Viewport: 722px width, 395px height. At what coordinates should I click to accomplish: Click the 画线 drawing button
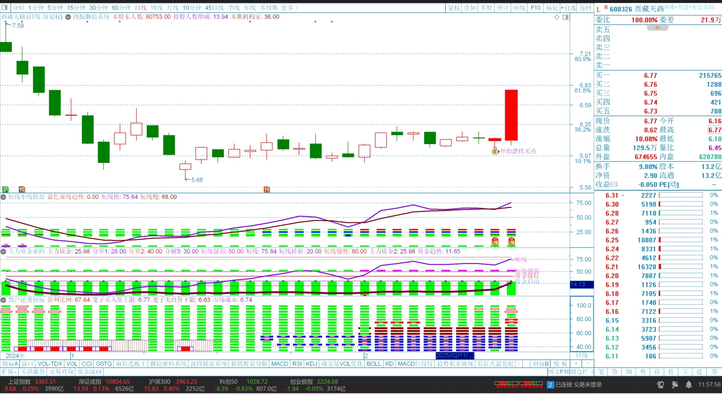coord(519,8)
